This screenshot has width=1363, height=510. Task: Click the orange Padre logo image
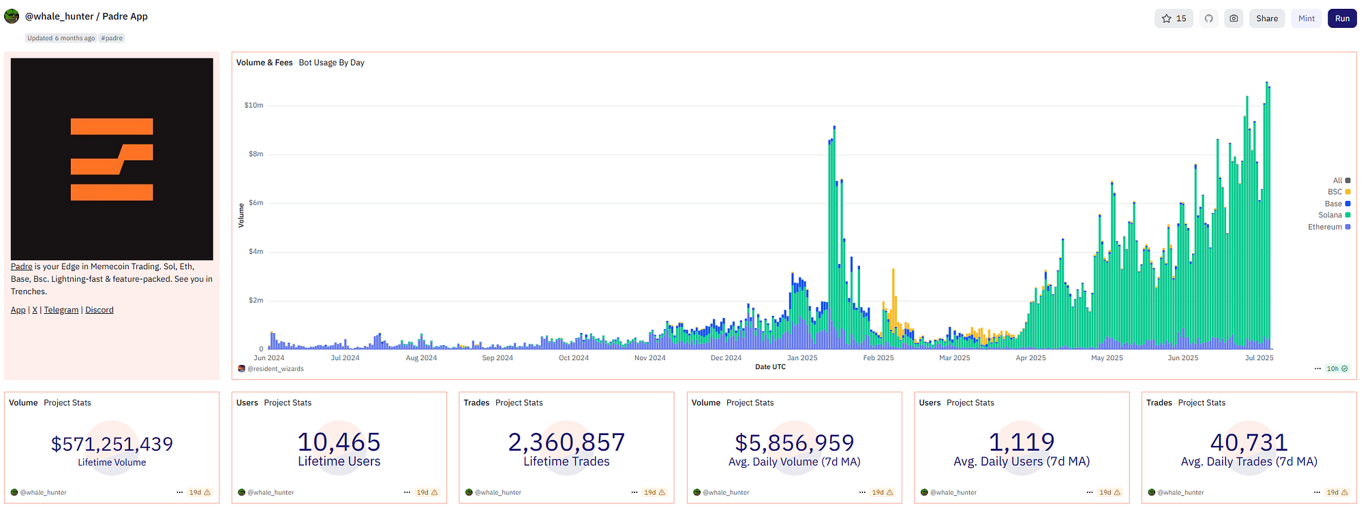point(112,159)
